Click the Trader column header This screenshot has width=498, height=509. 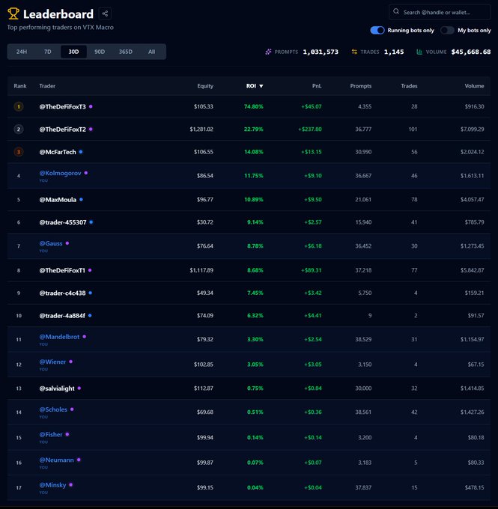pyautogui.click(x=47, y=86)
